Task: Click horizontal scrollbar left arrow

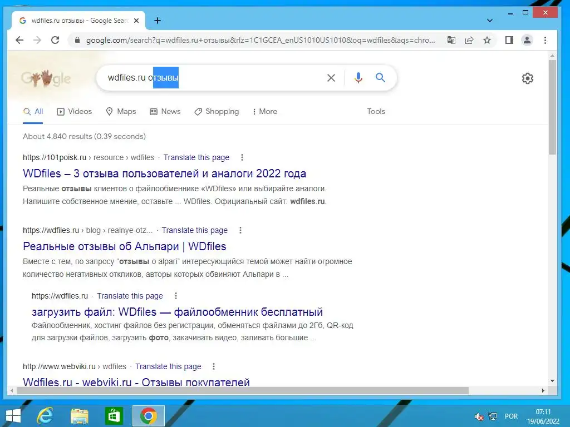Action: [12, 391]
